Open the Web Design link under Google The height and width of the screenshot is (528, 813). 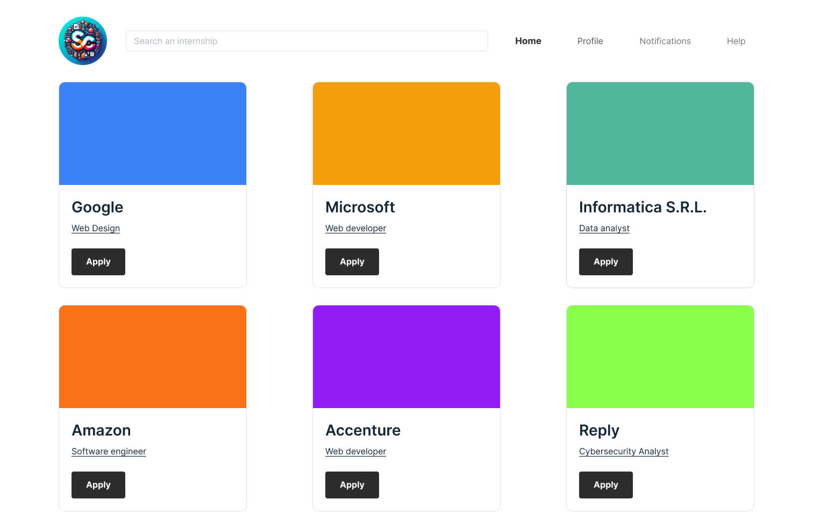95,228
